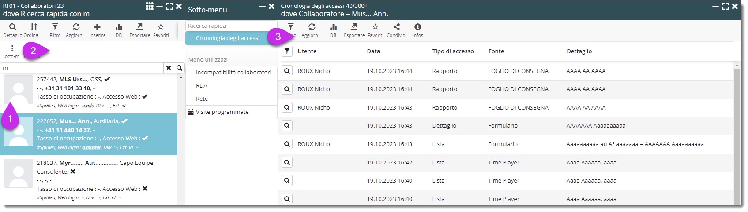Expand the Cronologia degli accessi panel fullscreen

(725, 6)
